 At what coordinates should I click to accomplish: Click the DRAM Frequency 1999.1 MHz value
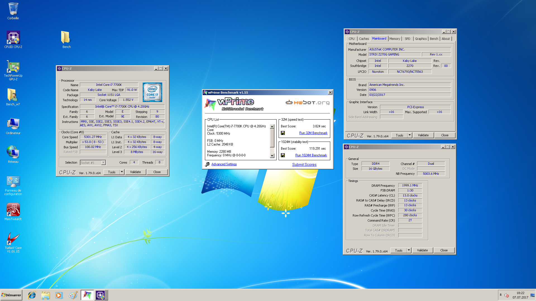(410, 185)
